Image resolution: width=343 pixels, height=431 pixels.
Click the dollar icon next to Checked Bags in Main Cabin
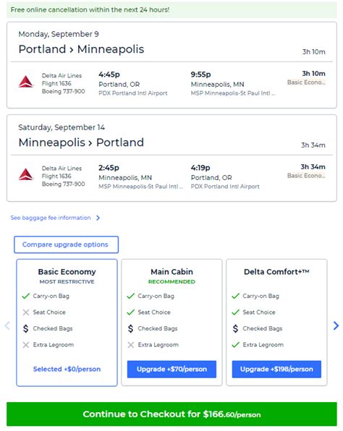coord(130,328)
